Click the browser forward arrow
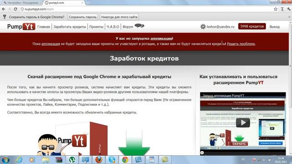The width and height of the screenshot is (292, 164). click(10, 9)
